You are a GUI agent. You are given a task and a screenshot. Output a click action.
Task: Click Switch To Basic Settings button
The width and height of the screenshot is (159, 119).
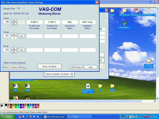15,67
